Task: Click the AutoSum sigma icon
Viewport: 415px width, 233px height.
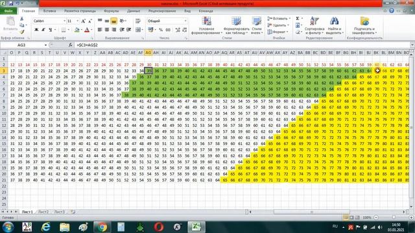Action: (298, 19)
